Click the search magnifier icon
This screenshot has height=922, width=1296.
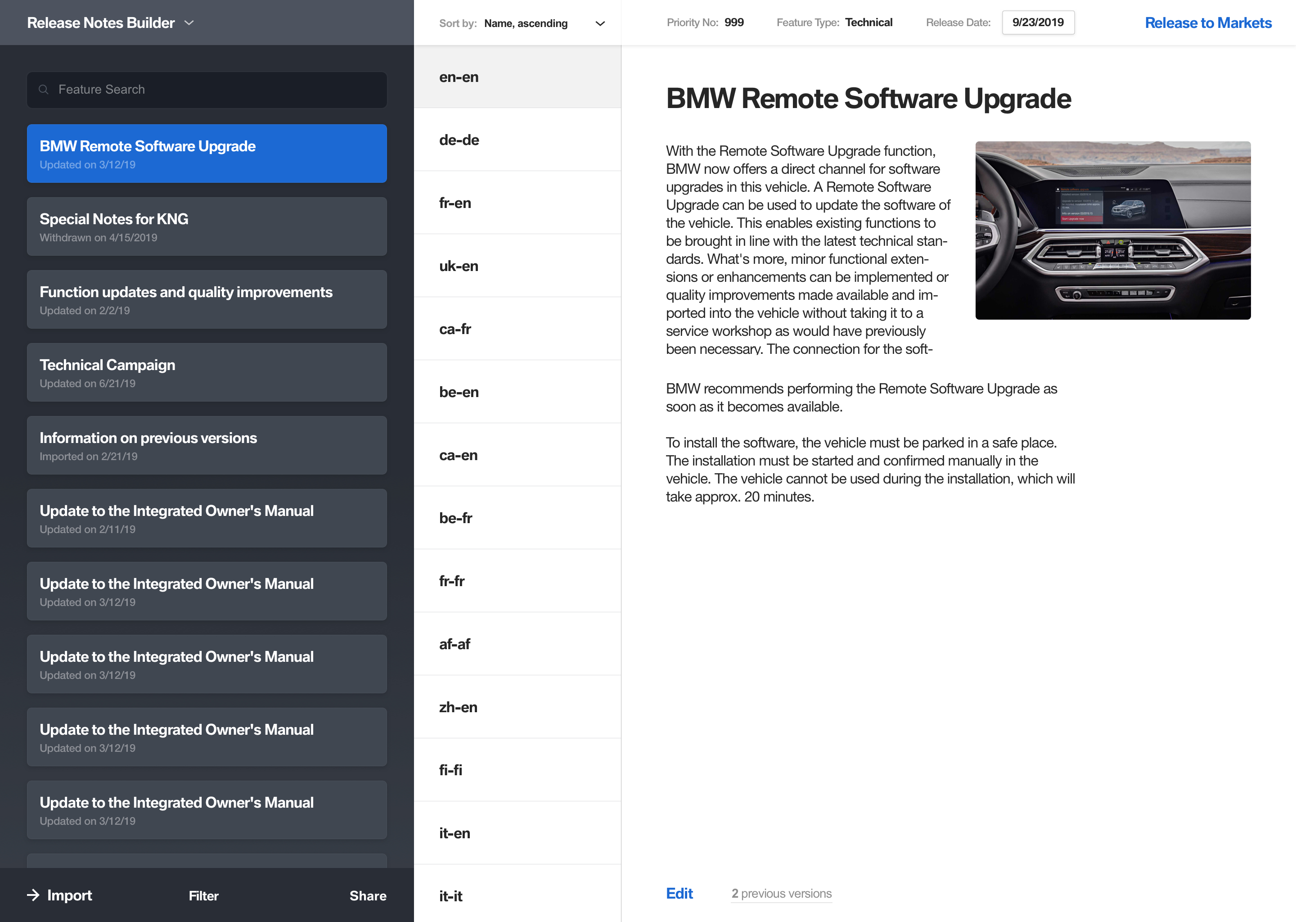[x=44, y=90]
